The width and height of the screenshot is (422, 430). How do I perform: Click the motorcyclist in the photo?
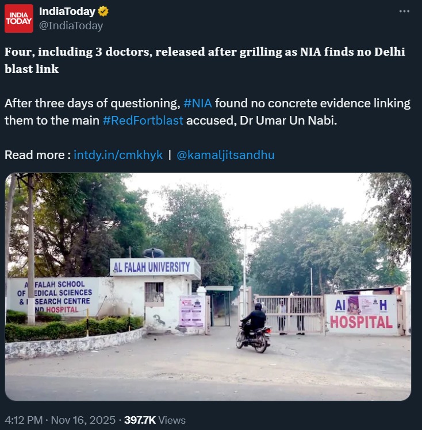point(254,327)
